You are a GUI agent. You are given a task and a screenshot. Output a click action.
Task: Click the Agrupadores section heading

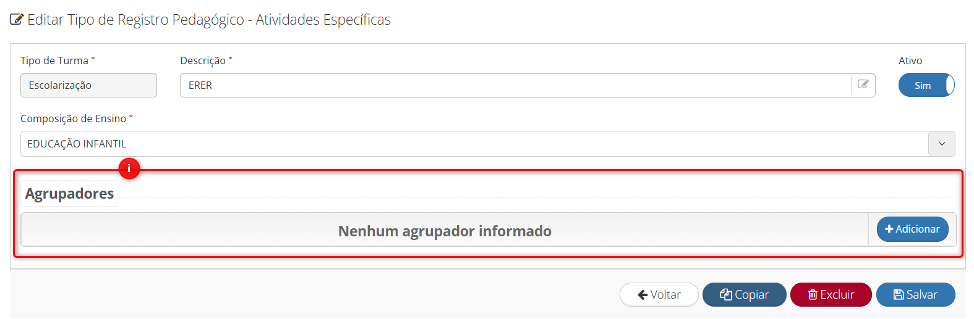click(x=69, y=194)
